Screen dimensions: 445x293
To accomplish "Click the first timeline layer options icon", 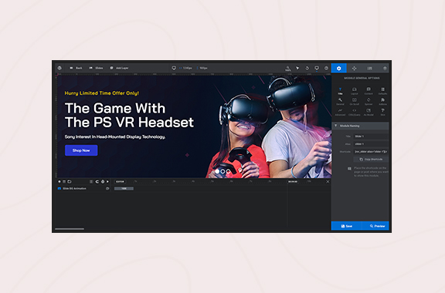I will (59, 182).
